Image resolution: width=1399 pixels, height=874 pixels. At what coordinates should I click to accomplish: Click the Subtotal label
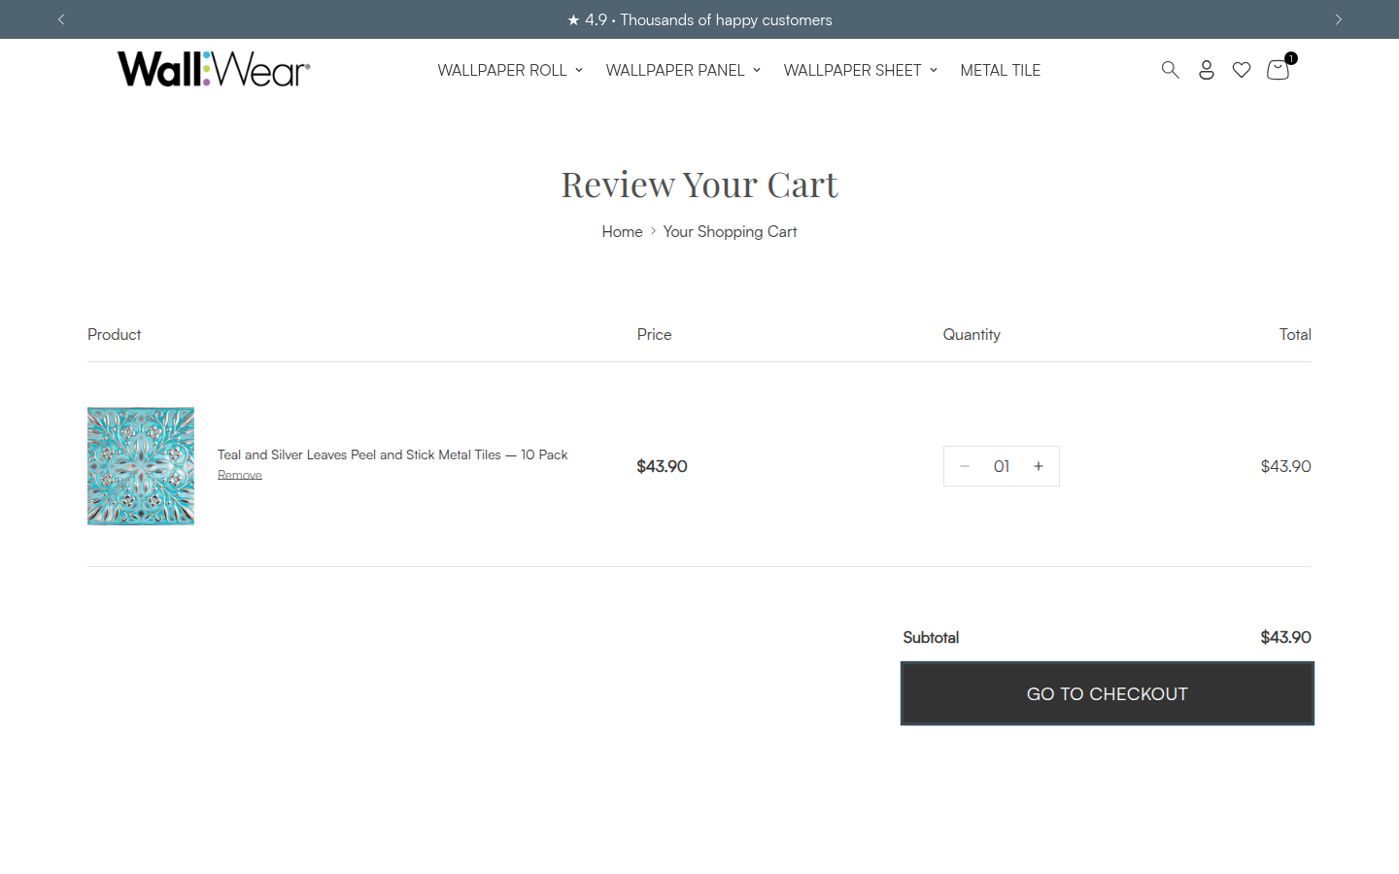click(x=931, y=637)
